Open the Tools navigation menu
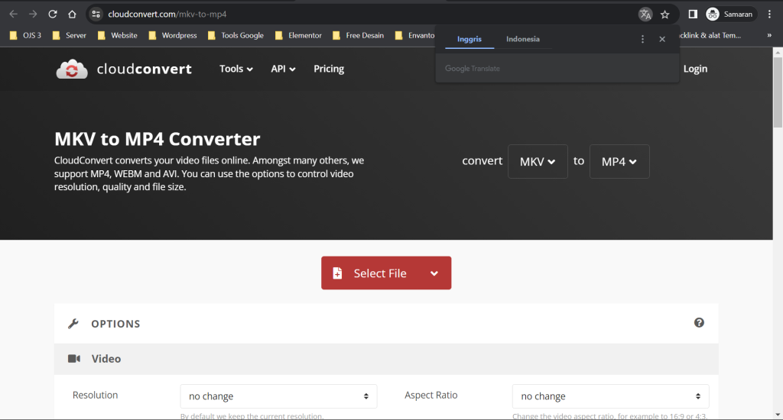783x420 pixels. coord(236,69)
